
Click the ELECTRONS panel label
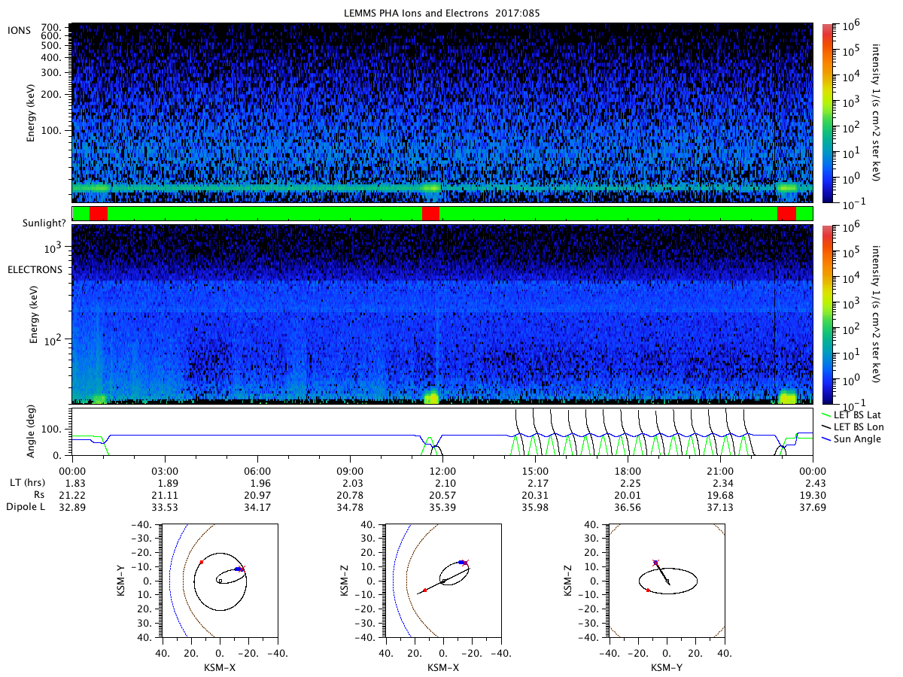point(35,269)
